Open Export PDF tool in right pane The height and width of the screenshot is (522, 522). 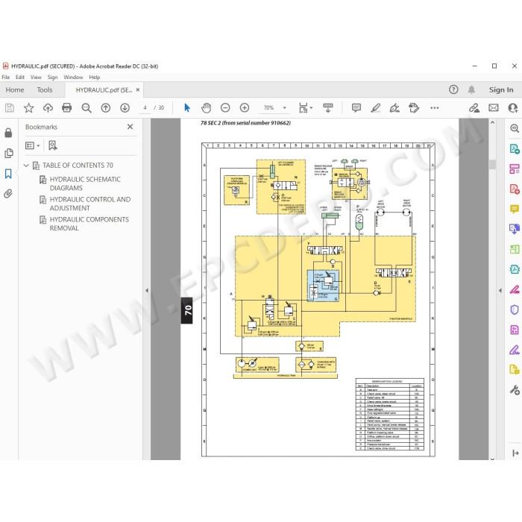coord(515,148)
